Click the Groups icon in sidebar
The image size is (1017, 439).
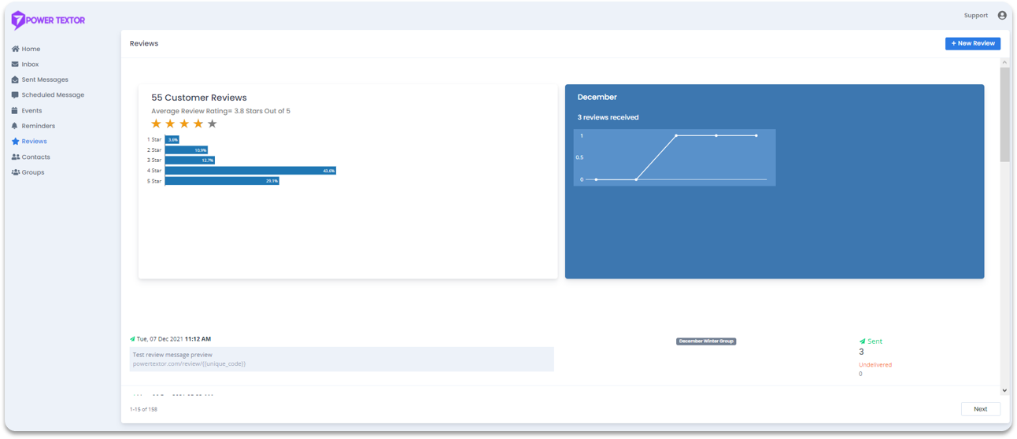pyautogui.click(x=15, y=172)
